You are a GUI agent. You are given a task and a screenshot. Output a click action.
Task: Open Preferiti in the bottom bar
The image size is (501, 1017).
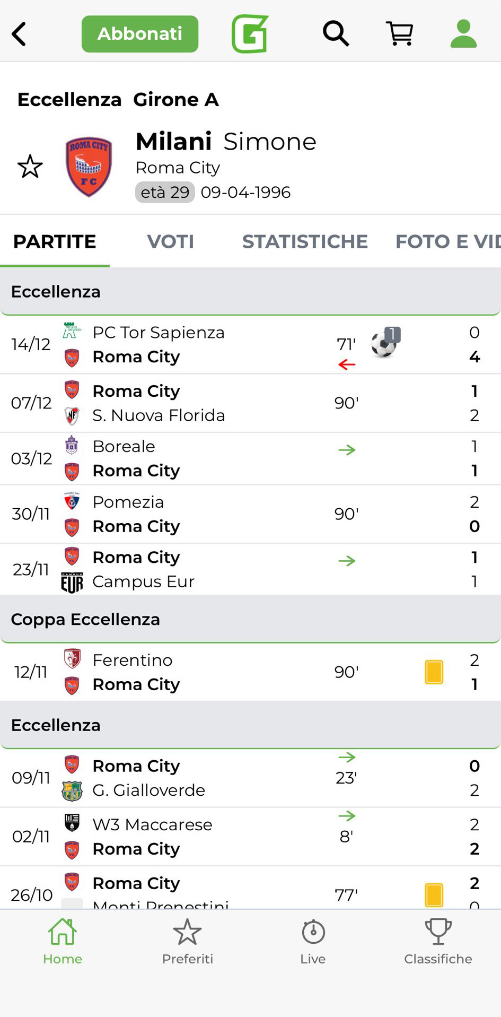click(x=187, y=942)
